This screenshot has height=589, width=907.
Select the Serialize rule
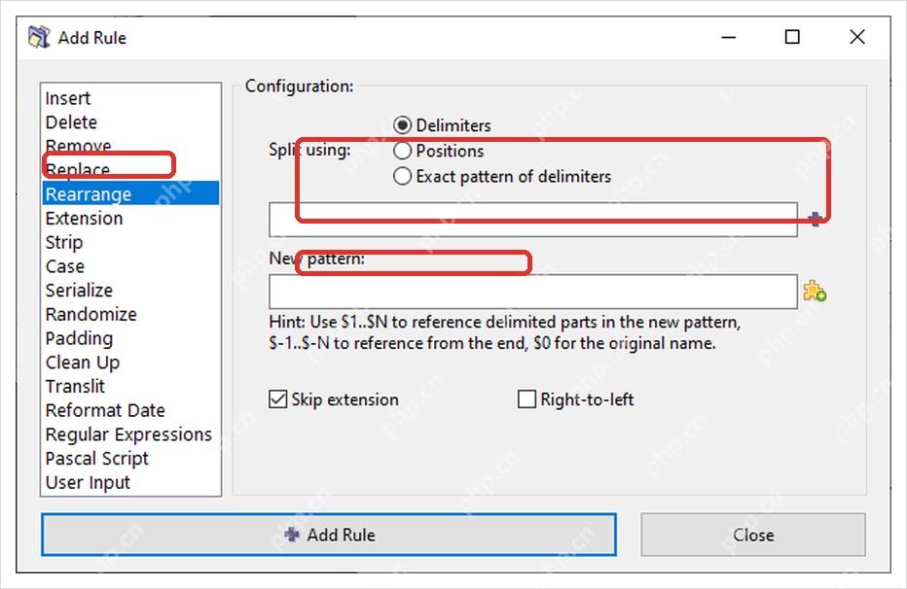(130, 290)
